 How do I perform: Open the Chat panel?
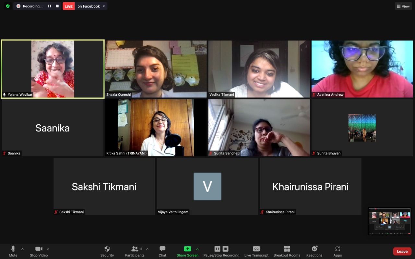point(162,251)
